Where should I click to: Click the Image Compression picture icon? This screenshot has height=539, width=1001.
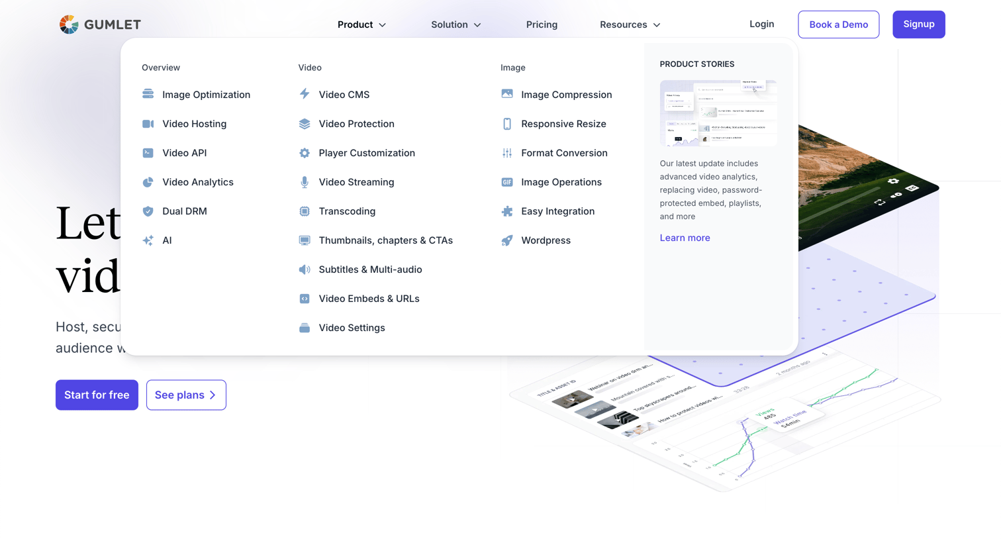pos(507,94)
